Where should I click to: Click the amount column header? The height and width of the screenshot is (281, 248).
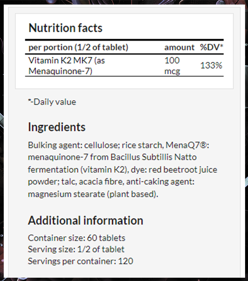tap(179, 47)
